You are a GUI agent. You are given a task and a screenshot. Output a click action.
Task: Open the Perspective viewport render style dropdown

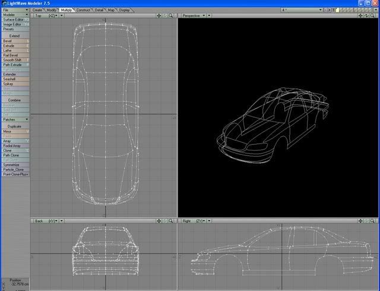tap(209, 15)
